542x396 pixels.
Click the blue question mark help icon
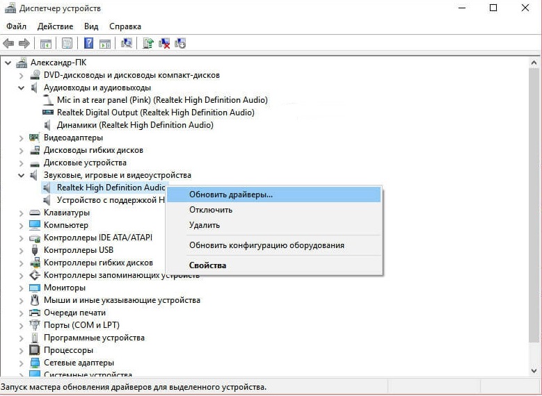coord(89,43)
